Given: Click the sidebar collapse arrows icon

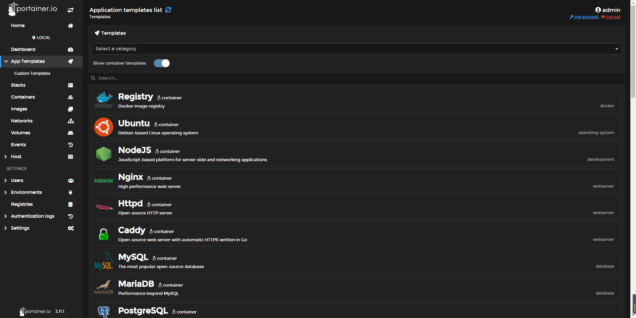Looking at the screenshot, I should (71, 10).
